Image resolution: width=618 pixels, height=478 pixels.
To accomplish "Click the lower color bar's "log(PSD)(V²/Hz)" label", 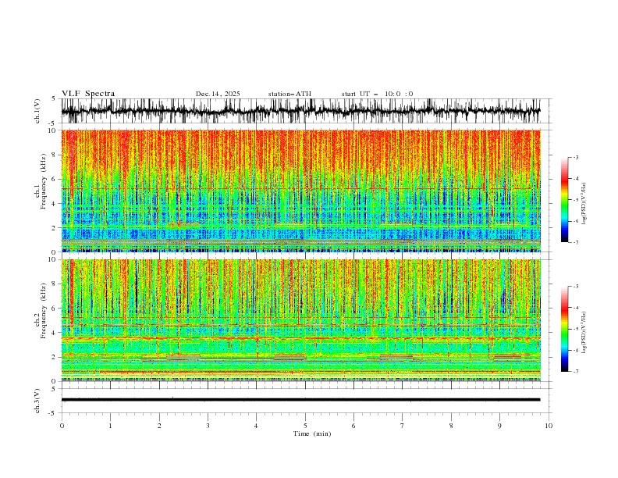I will click(x=584, y=332).
